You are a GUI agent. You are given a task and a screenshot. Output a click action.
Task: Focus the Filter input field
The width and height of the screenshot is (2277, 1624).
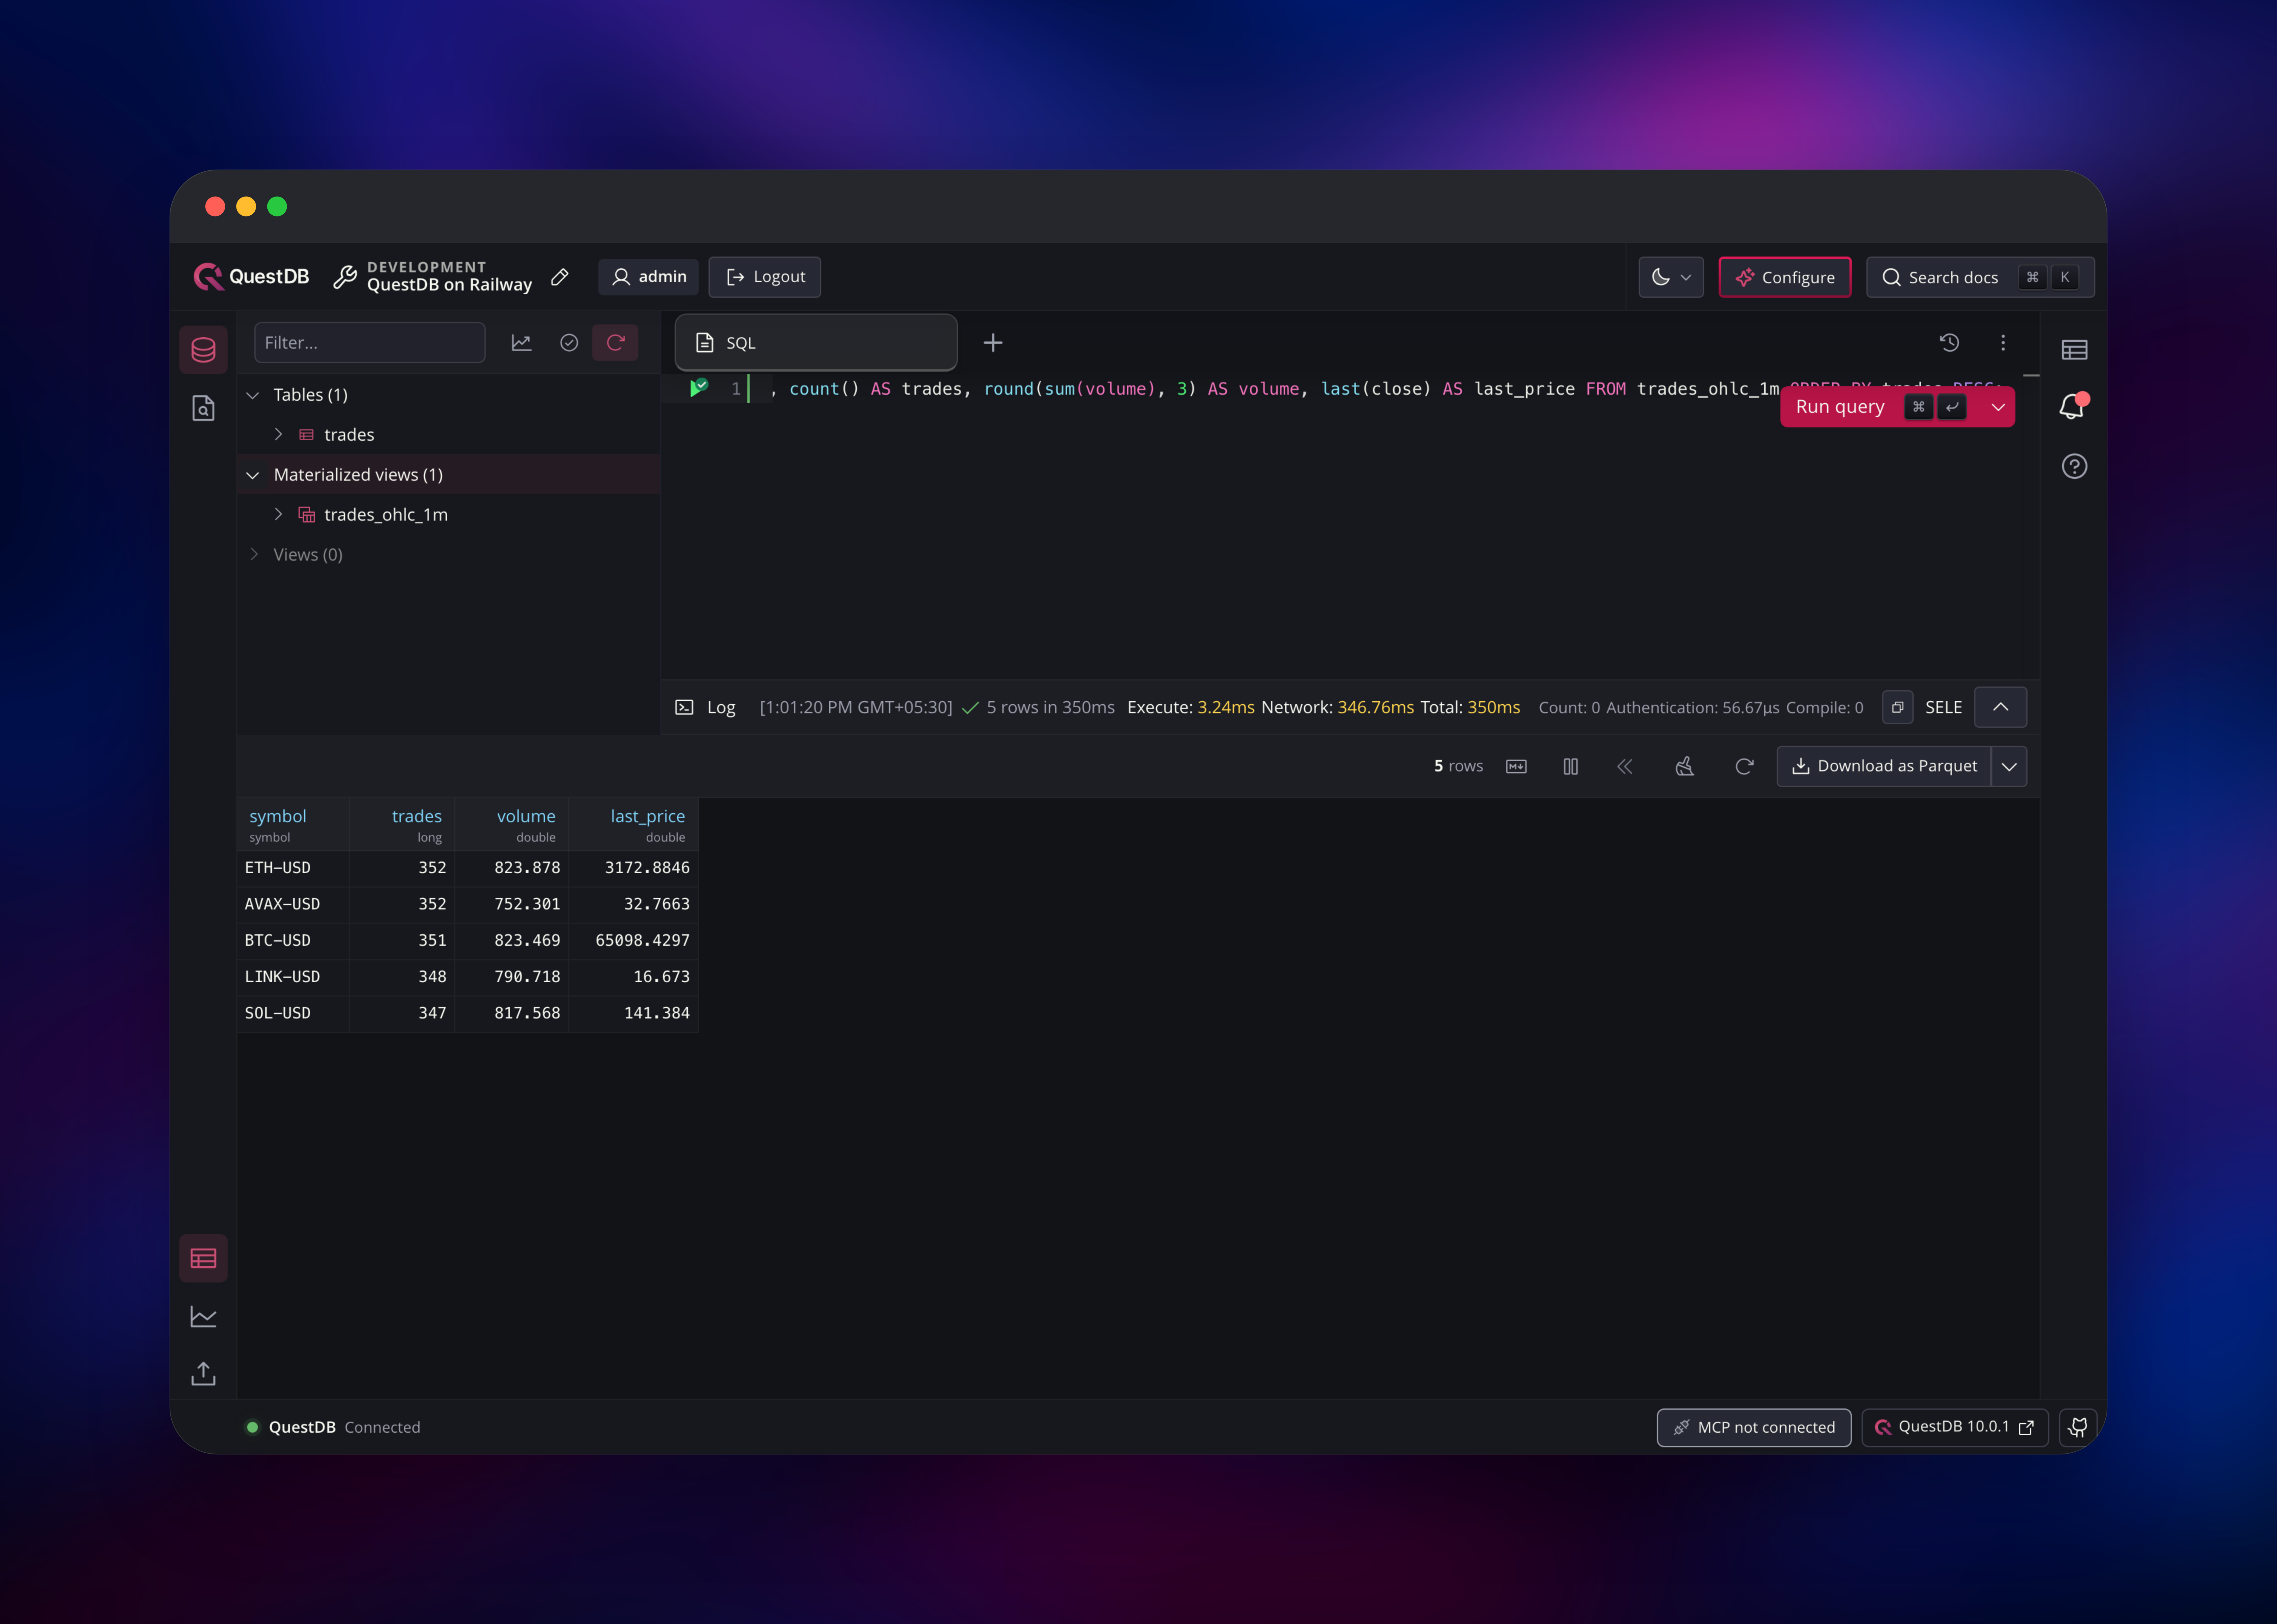370,343
